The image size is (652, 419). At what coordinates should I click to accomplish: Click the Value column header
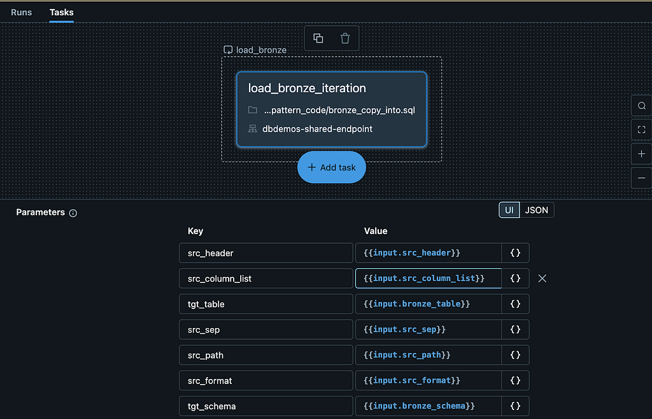376,231
